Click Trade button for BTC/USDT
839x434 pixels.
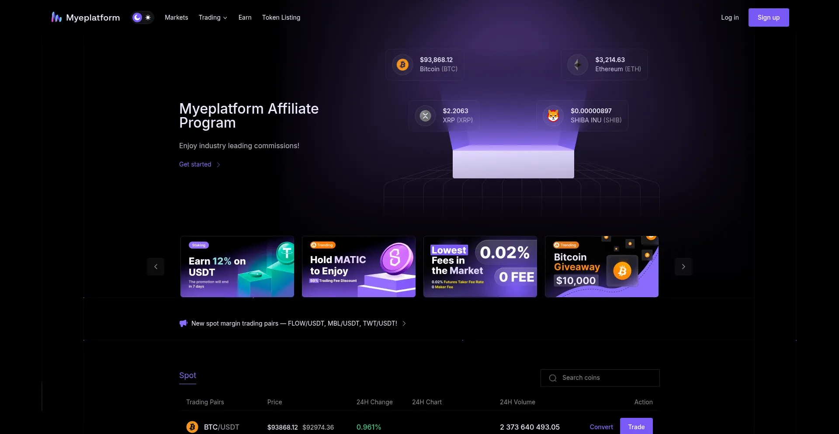pos(636,427)
